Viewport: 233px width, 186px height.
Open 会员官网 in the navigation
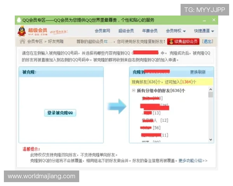click(x=103, y=31)
